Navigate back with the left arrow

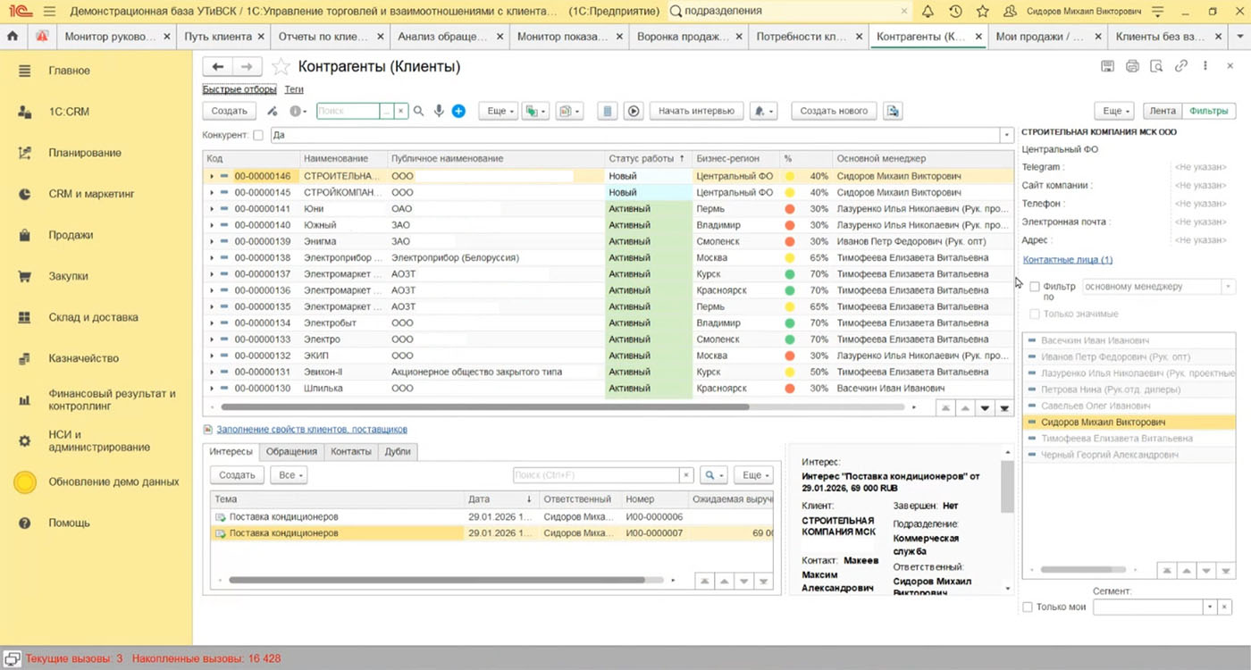click(x=218, y=67)
